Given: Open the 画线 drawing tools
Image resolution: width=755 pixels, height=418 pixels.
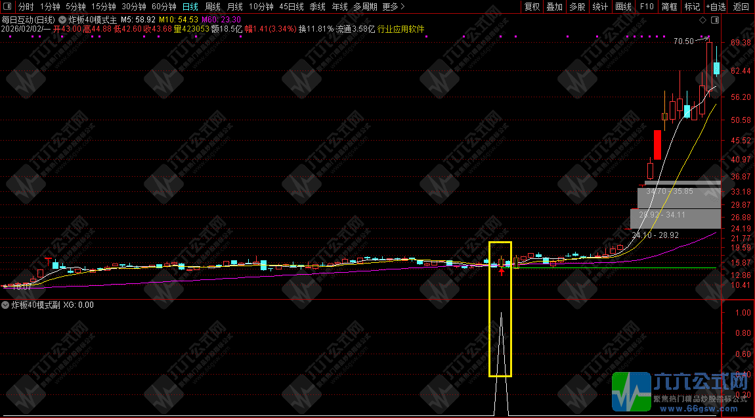Looking at the screenshot, I should [622, 7].
